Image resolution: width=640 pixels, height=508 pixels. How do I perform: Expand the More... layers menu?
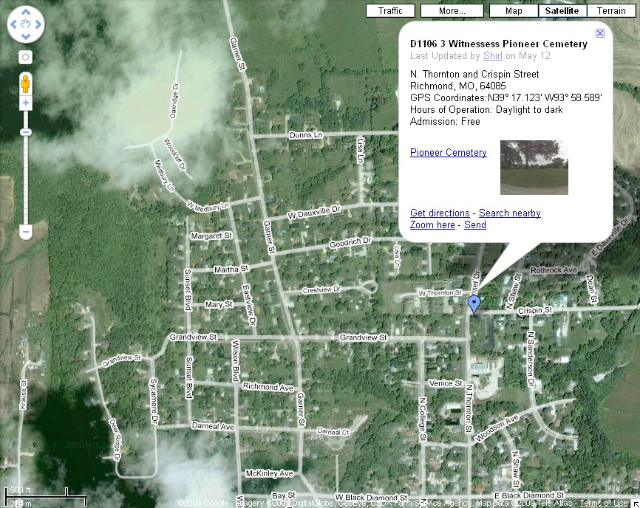(x=452, y=11)
